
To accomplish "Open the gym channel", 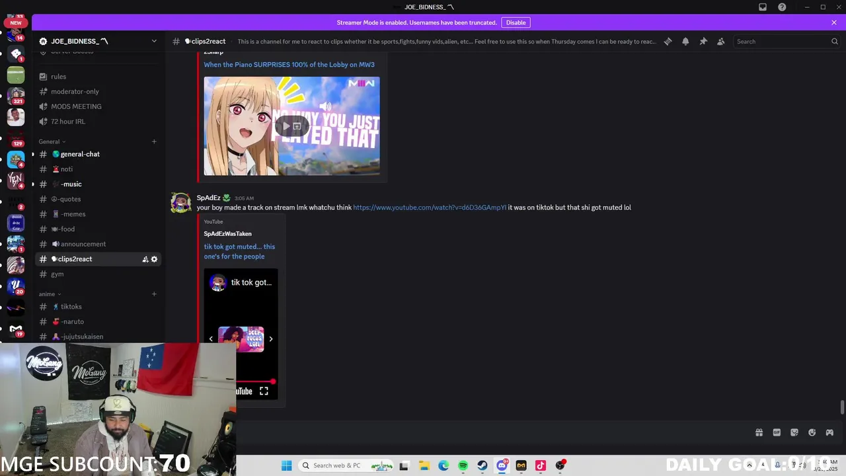I will click(98, 274).
